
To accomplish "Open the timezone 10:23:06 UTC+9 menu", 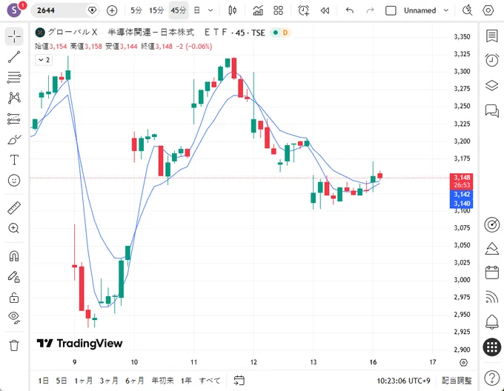I will [403, 381].
